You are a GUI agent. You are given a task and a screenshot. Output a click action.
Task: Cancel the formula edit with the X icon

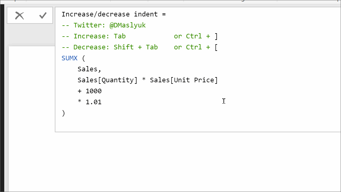19,15
